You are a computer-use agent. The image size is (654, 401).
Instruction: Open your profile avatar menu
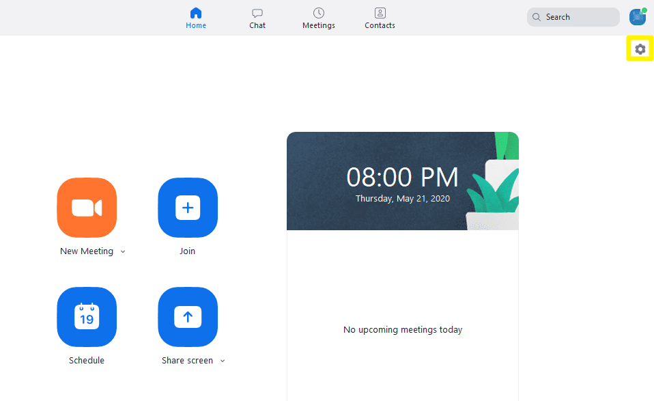tap(637, 16)
